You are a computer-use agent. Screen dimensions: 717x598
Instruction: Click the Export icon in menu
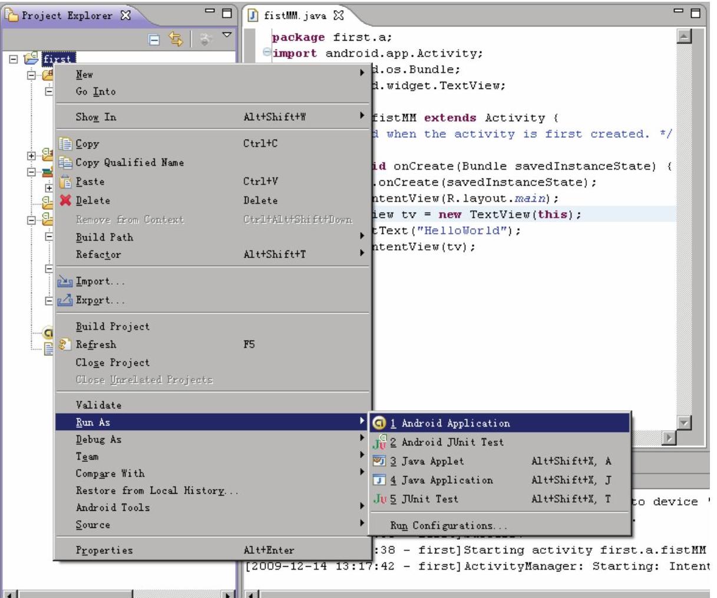(65, 301)
